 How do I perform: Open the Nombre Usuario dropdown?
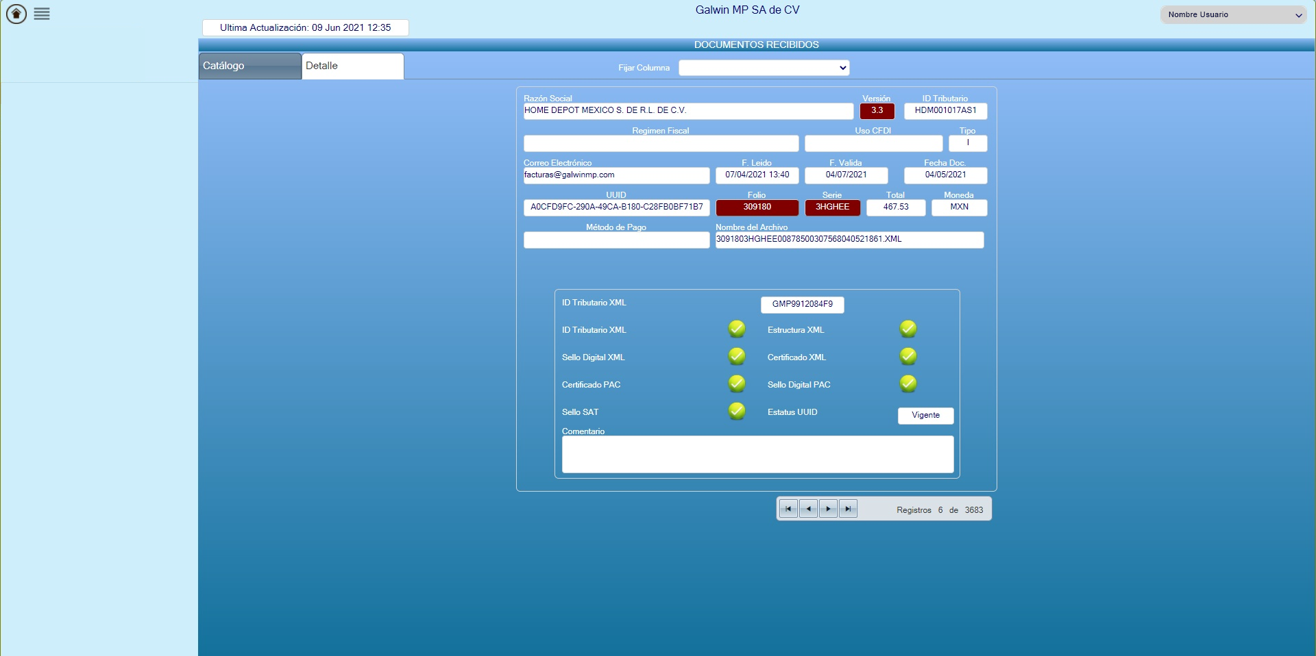point(1234,14)
